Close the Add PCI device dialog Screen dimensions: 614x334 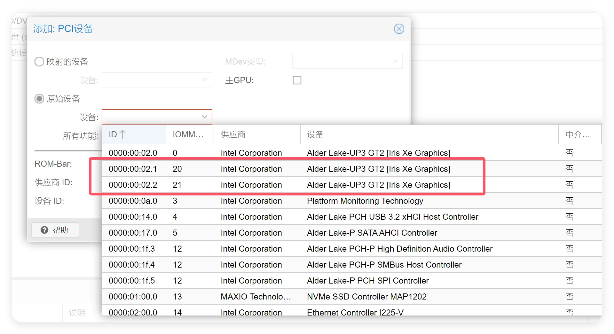[399, 29]
